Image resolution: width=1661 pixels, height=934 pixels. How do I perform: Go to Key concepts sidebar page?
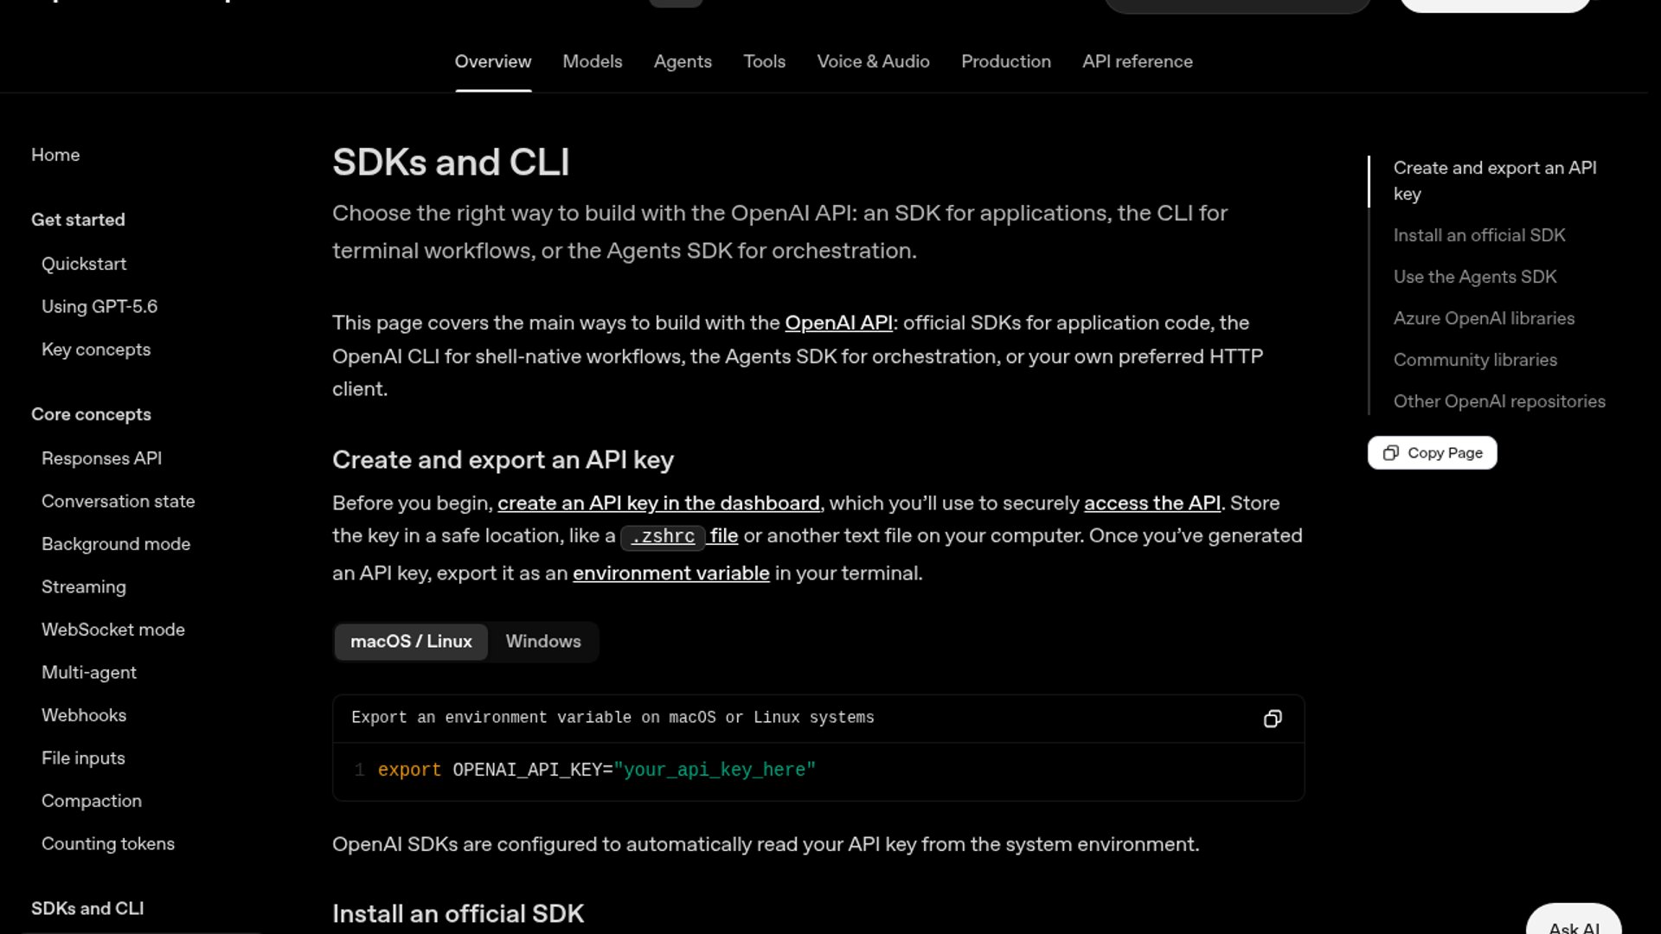(x=96, y=349)
